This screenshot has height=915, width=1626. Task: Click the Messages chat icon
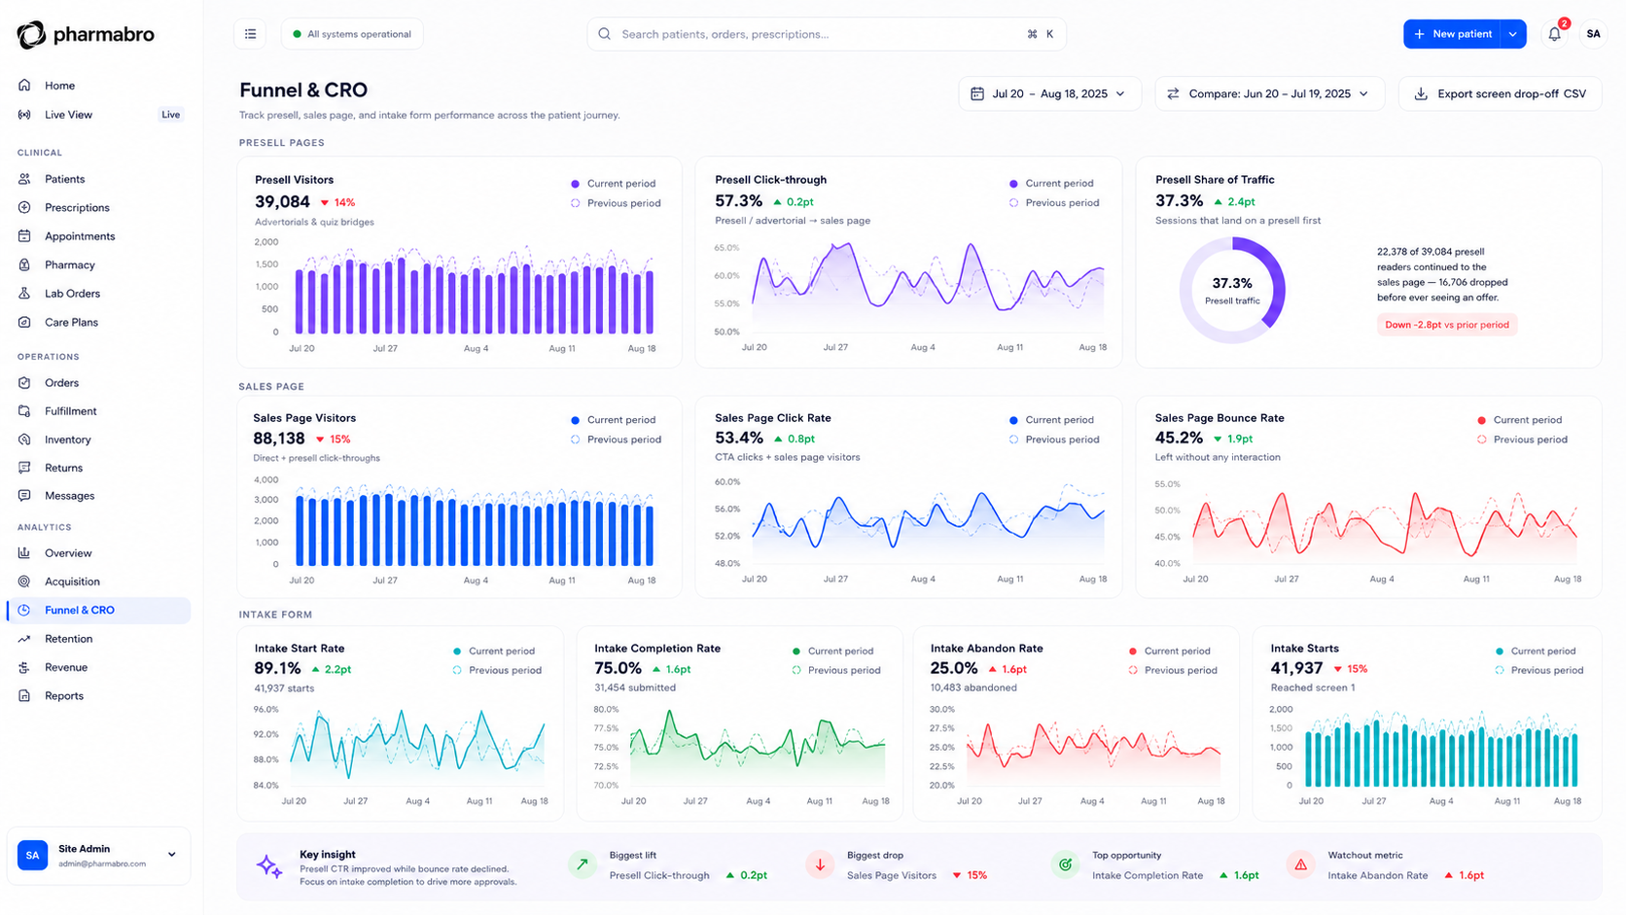pyautogui.click(x=24, y=496)
